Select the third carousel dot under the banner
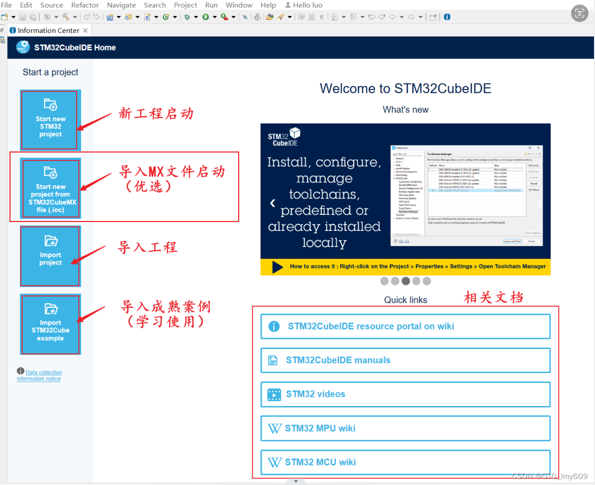Image resolution: width=595 pixels, height=485 pixels. [x=405, y=281]
